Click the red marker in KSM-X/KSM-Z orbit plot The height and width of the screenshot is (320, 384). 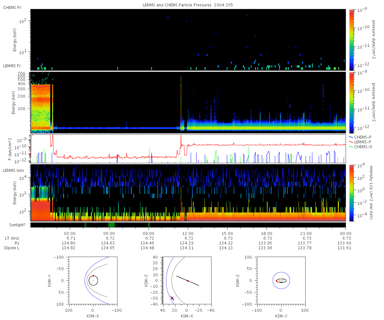click(x=188, y=281)
